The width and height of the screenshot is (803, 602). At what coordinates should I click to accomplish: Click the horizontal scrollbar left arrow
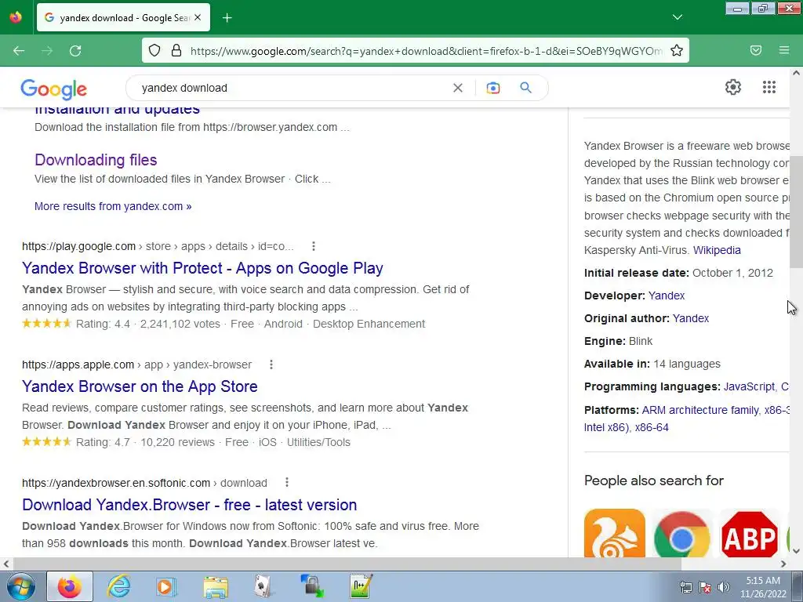(x=6, y=564)
